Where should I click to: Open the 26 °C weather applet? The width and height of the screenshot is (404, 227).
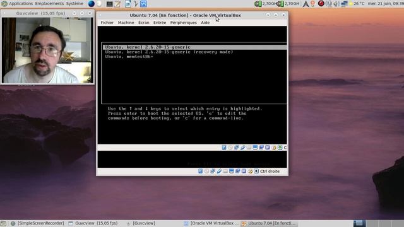(357, 4)
